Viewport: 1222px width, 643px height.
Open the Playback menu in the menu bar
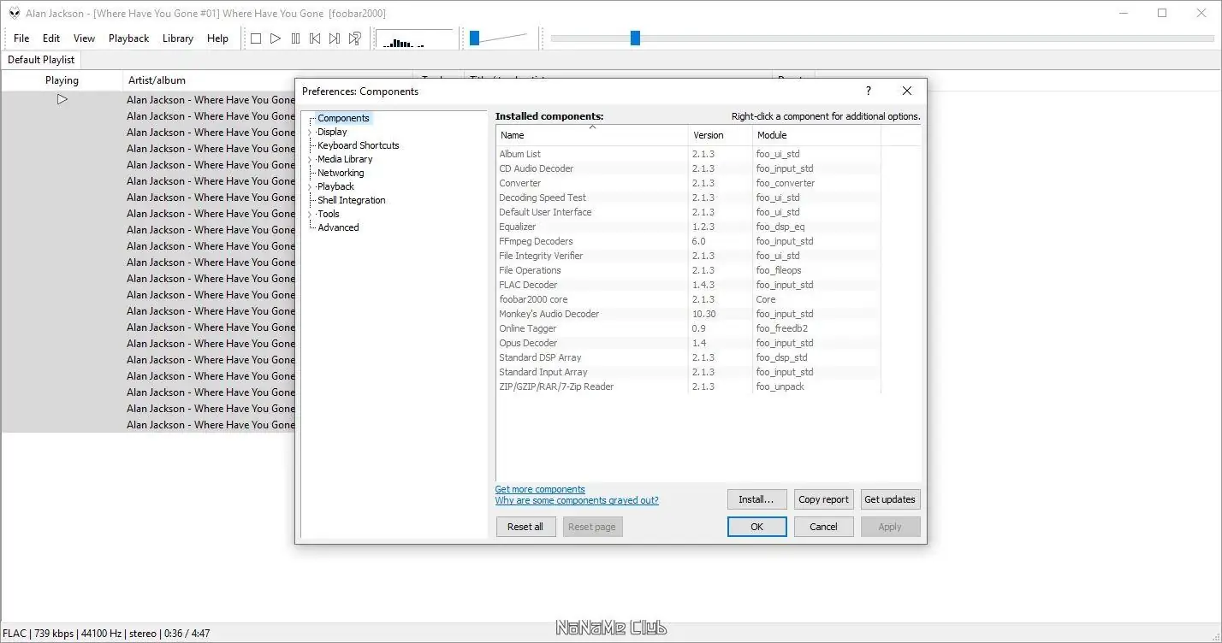pyautogui.click(x=128, y=38)
